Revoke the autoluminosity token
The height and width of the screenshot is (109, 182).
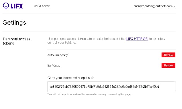click(168, 55)
